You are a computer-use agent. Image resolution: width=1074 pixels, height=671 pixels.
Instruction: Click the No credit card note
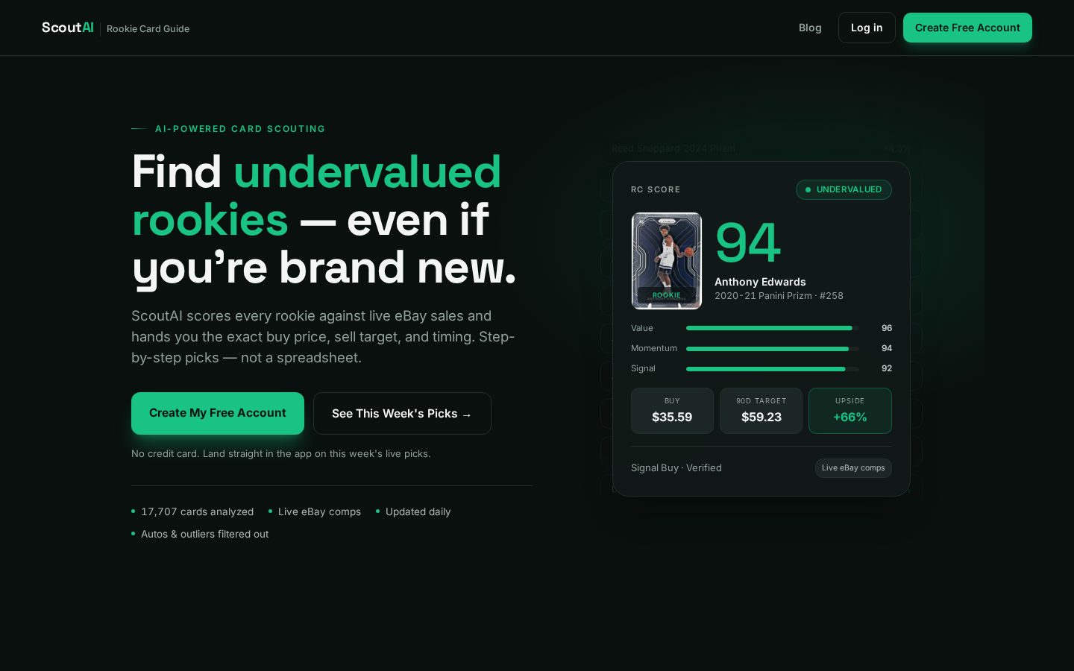click(x=281, y=453)
